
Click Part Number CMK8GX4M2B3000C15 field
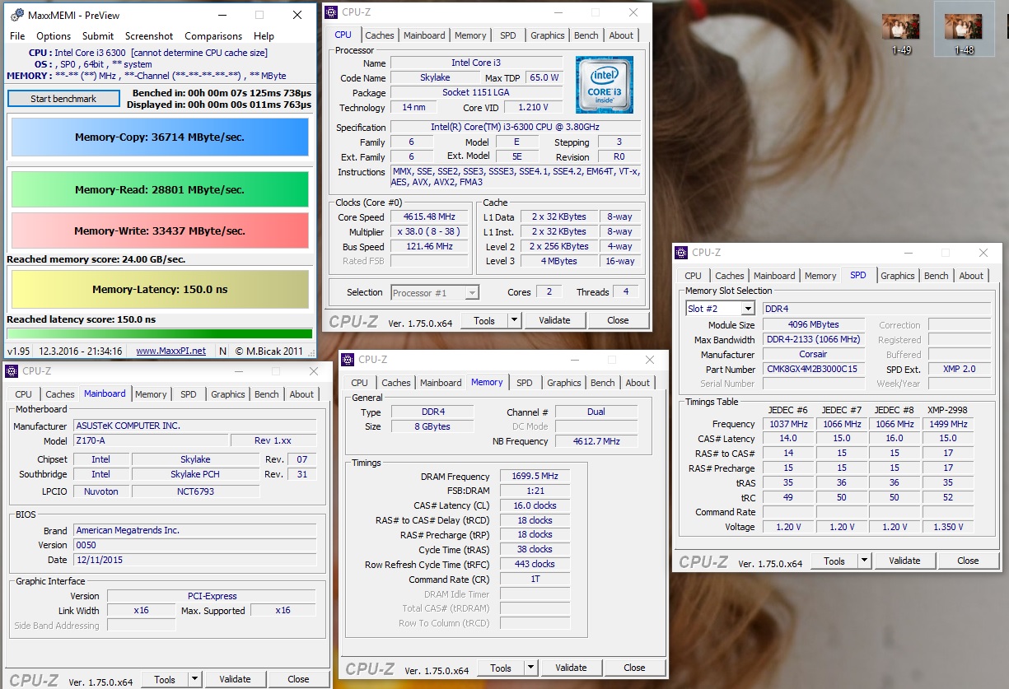point(815,370)
